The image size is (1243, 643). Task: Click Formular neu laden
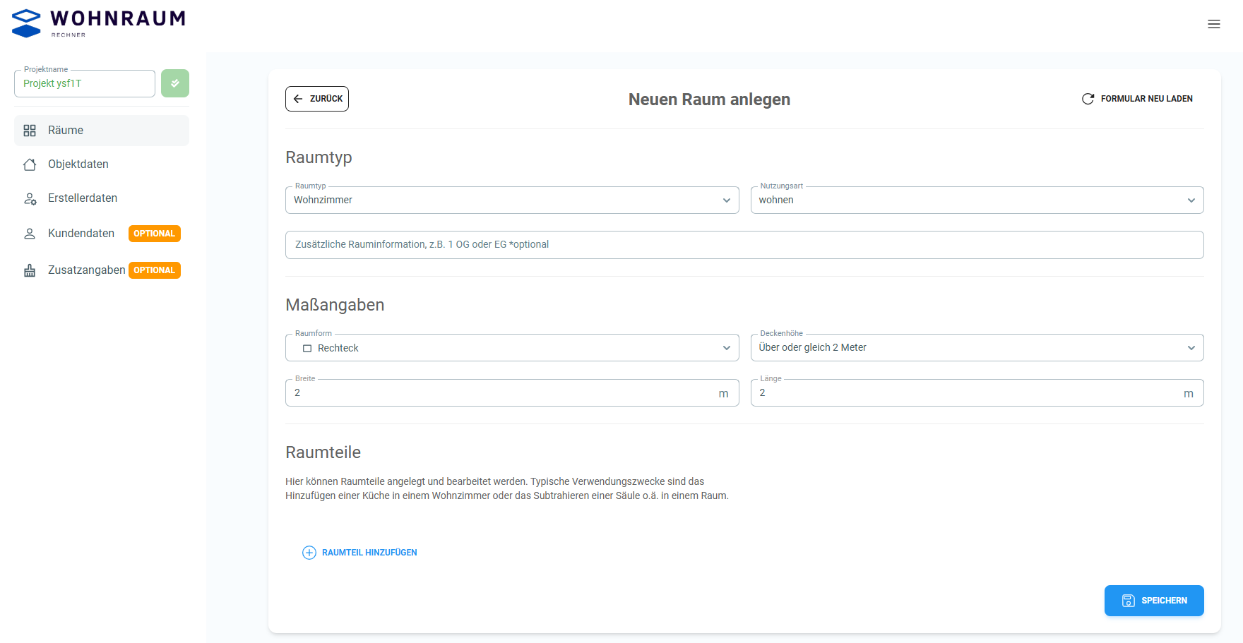point(1138,99)
